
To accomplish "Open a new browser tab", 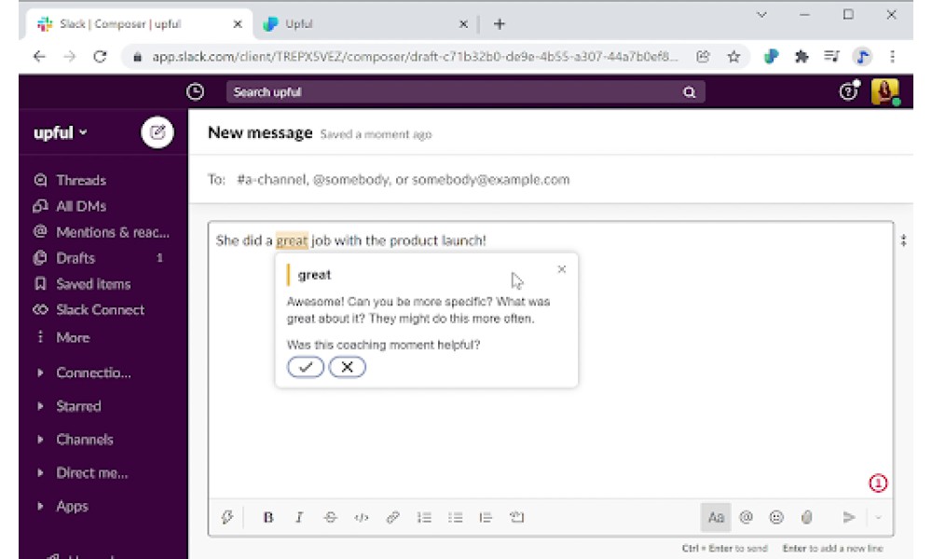I will (500, 24).
